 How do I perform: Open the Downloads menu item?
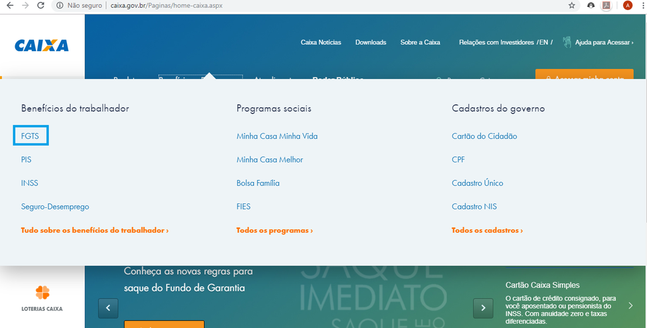click(x=371, y=42)
